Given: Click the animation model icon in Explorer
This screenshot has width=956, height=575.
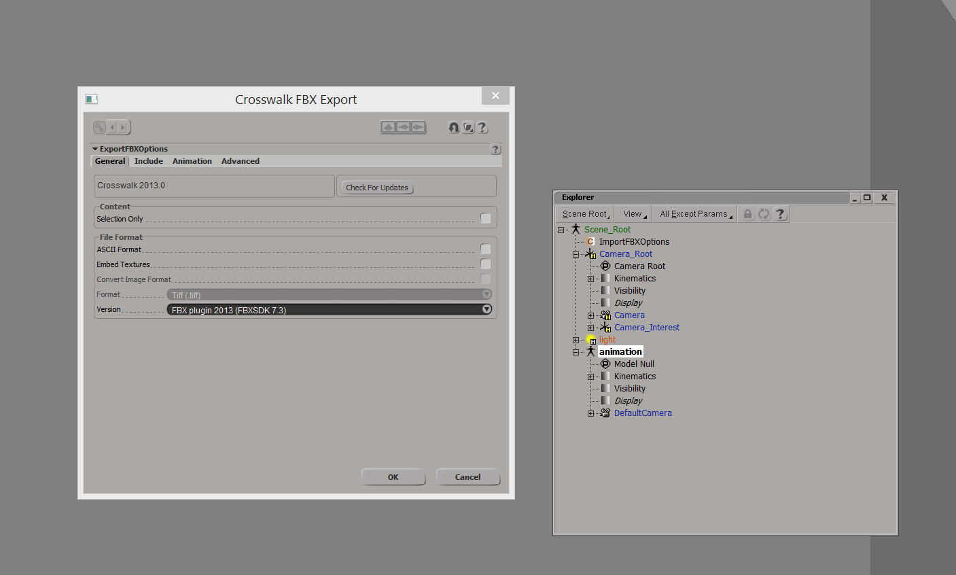Looking at the screenshot, I should point(590,352).
